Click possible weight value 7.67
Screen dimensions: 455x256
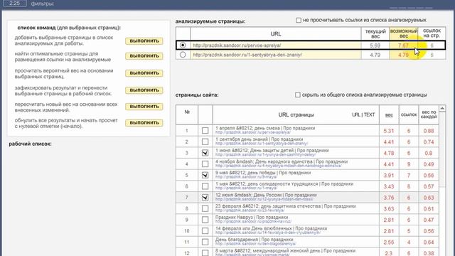[403, 46]
